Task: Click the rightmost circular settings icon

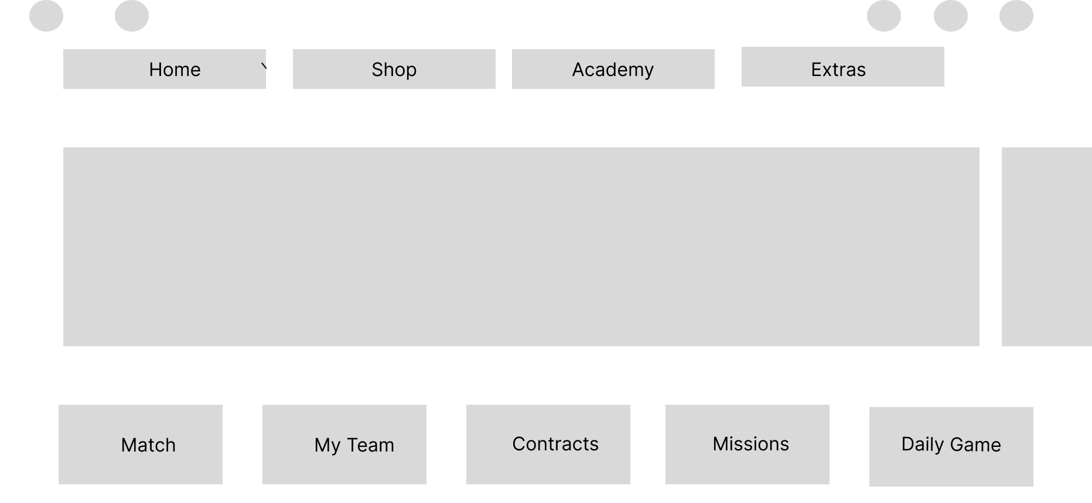Action: click(1016, 16)
